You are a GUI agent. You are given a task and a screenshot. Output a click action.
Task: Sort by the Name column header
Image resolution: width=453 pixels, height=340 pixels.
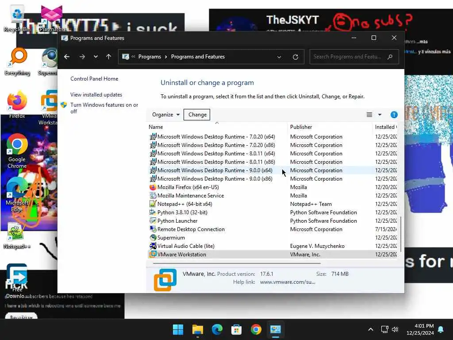(156, 127)
